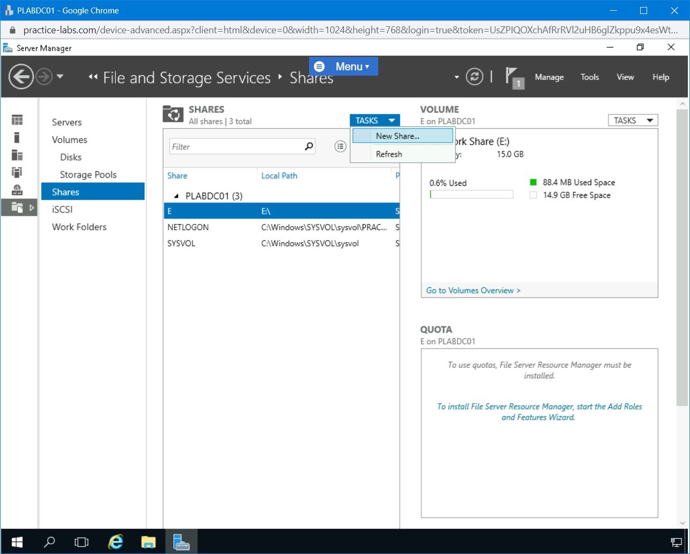690x554 pixels.
Task: Go back with the Server Manager back arrow
Action: pos(21,77)
